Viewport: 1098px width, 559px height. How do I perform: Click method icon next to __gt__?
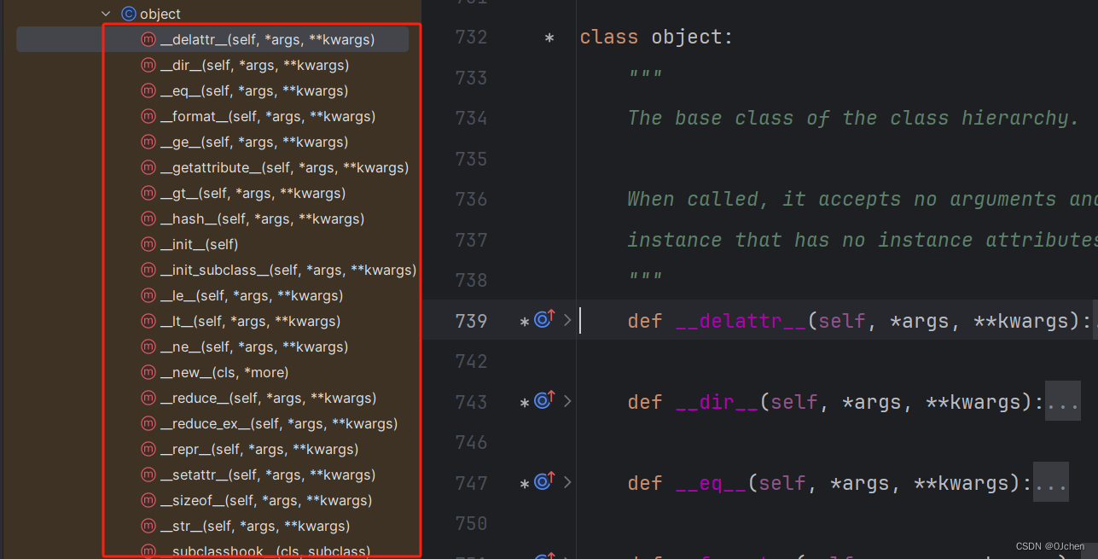coord(148,193)
